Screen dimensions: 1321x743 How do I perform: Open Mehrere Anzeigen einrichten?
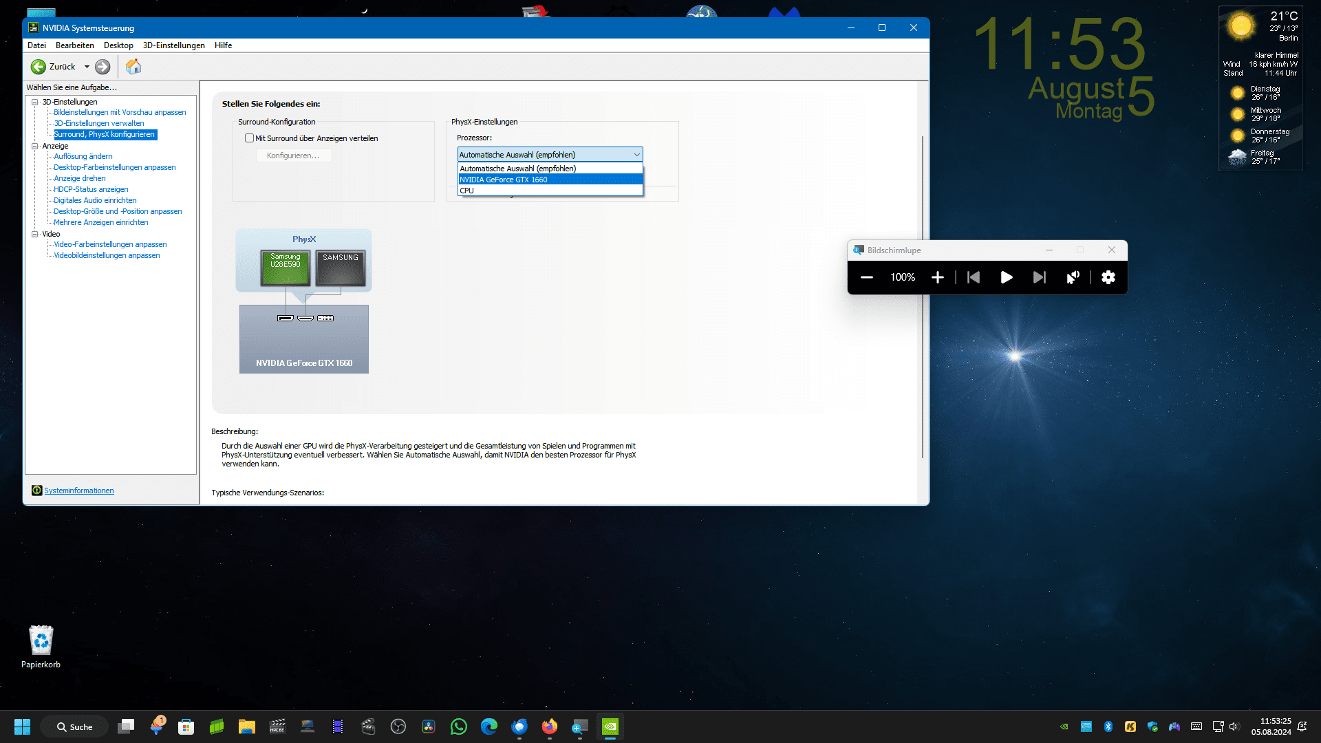(x=100, y=222)
